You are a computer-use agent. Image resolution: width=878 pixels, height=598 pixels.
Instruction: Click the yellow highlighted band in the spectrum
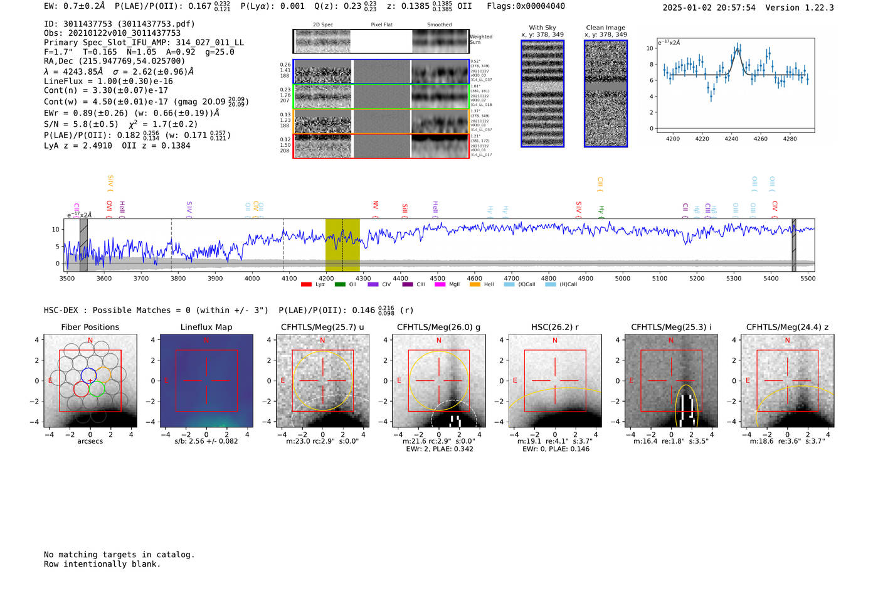[x=342, y=245]
